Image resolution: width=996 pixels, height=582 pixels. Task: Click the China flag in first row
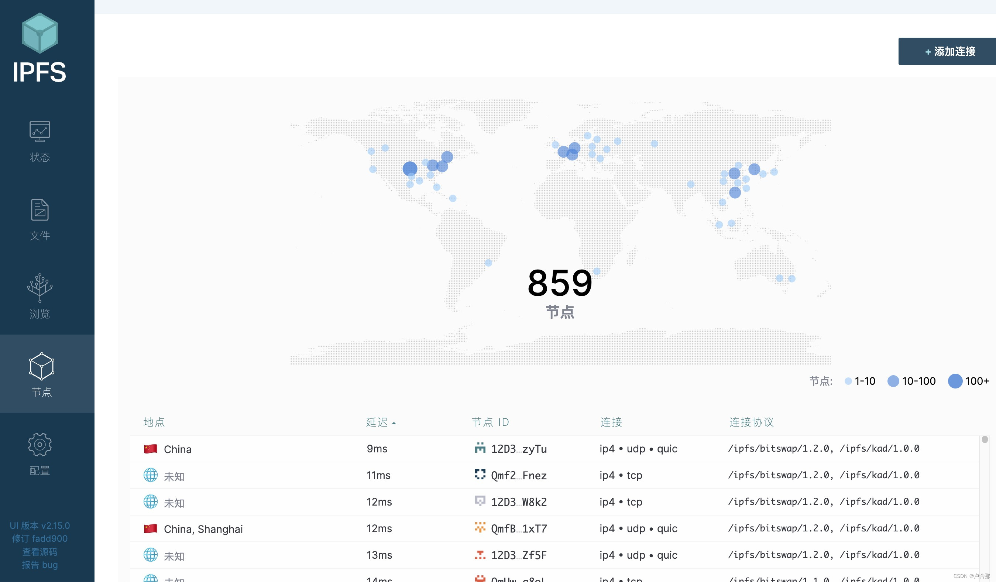(150, 449)
